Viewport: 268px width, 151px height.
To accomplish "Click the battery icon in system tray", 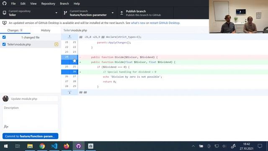I will coord(201,146).
